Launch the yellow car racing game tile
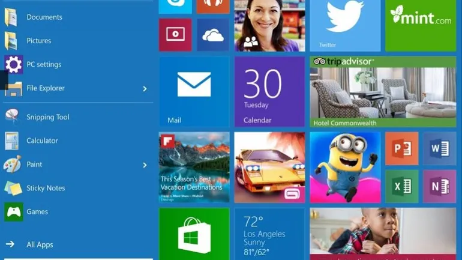The height and width of the screenshot is (260, 462). point(269,168)
